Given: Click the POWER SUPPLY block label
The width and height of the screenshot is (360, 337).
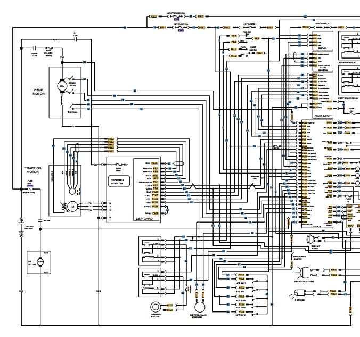Looking at the screenshot, I should point(322,116).
